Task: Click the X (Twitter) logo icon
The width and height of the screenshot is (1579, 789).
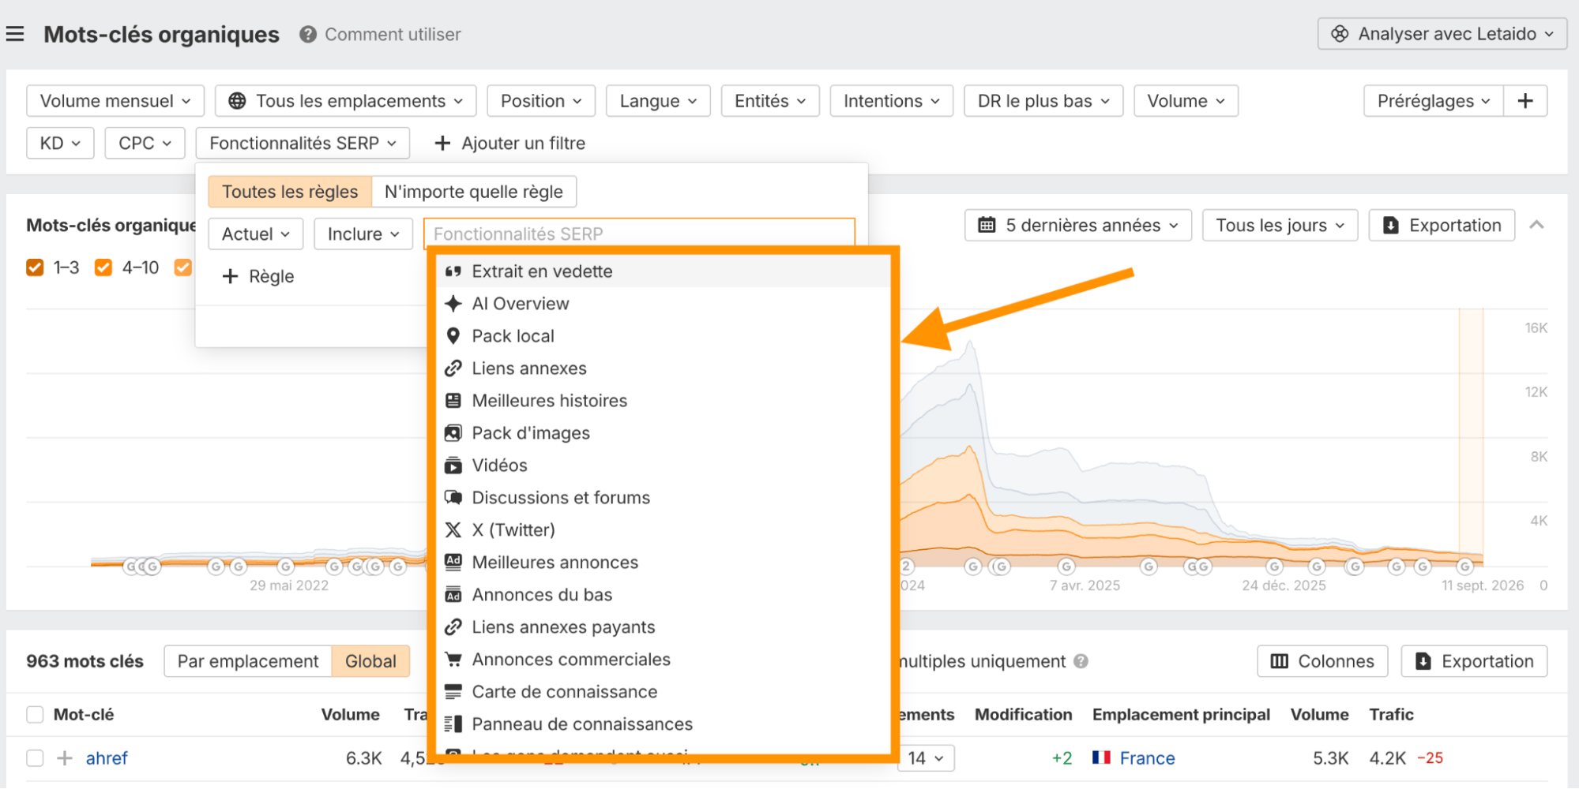Action: 453,530
